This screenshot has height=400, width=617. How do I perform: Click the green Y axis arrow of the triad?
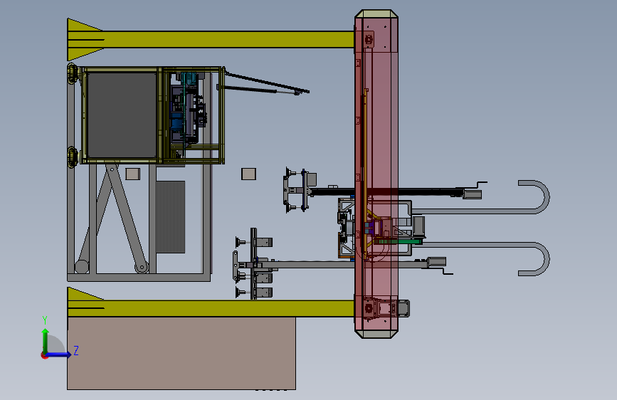click(46, 340)
